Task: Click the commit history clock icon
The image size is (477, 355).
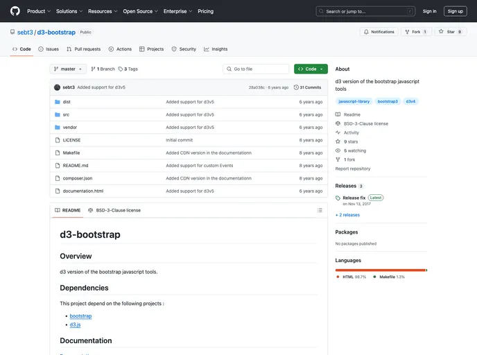Action: tap(296, 87)
